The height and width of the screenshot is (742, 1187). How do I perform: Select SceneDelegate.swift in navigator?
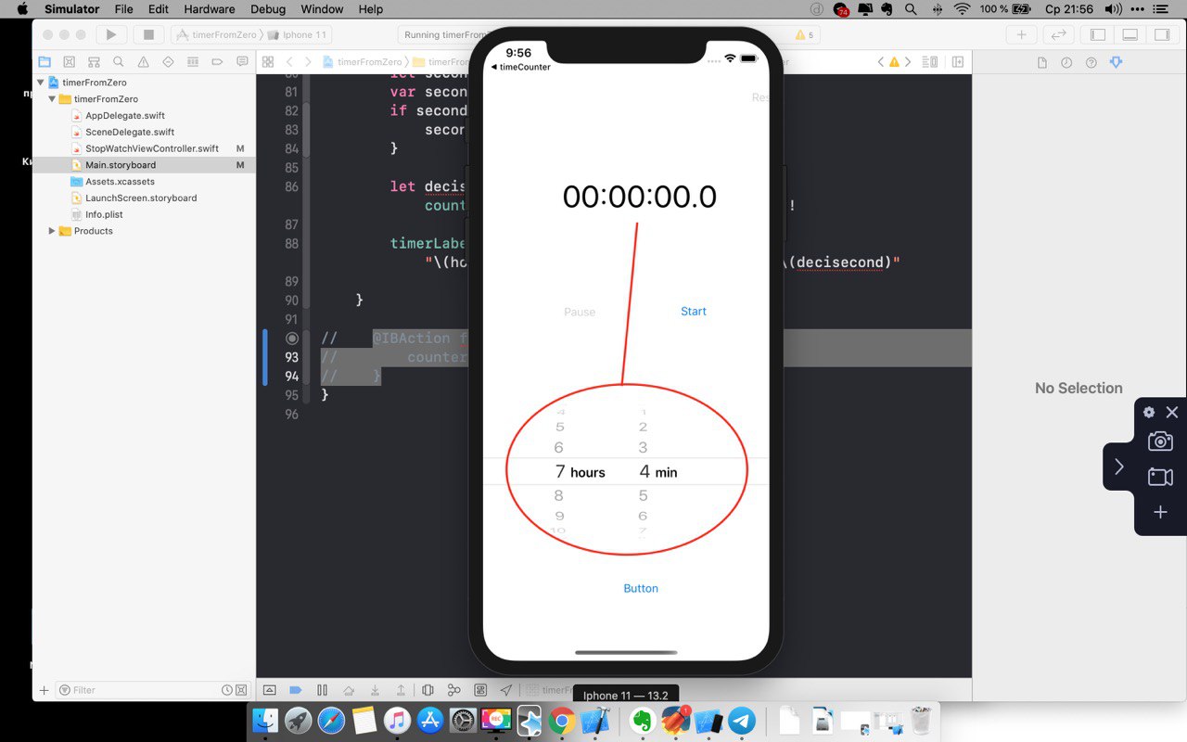click(130, 132)
